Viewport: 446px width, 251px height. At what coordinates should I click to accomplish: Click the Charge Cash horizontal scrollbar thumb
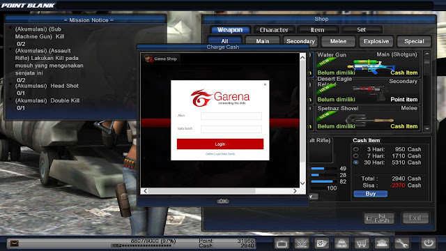tap(201, 191)
